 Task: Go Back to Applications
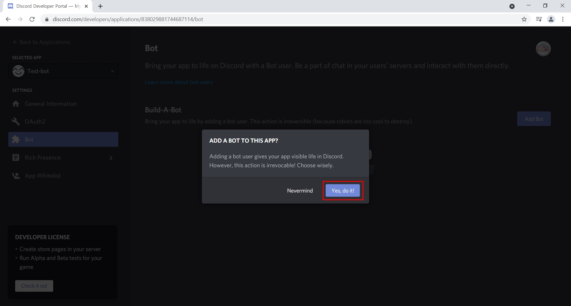(42, 42)
